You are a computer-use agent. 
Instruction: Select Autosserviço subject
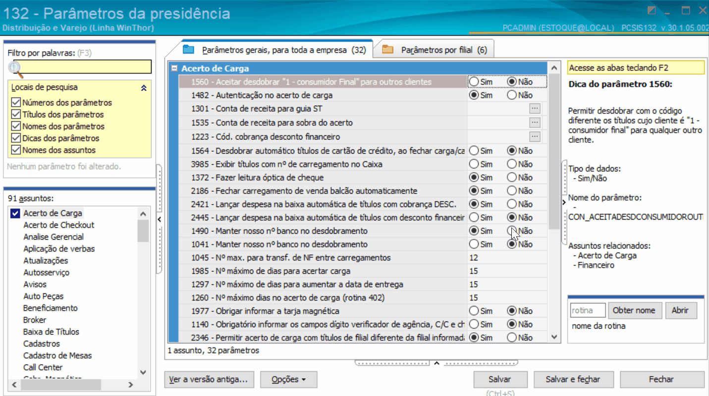pos(46,272)
